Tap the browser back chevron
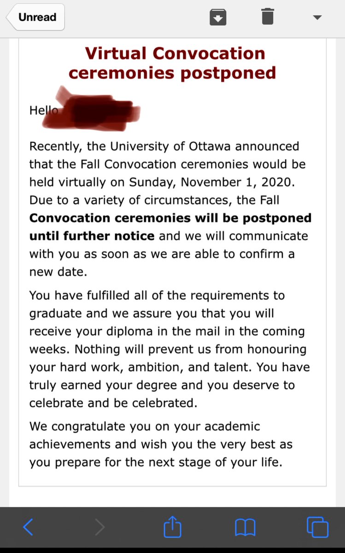The height and width of the screenshot is (553, 345). (28, 527)
